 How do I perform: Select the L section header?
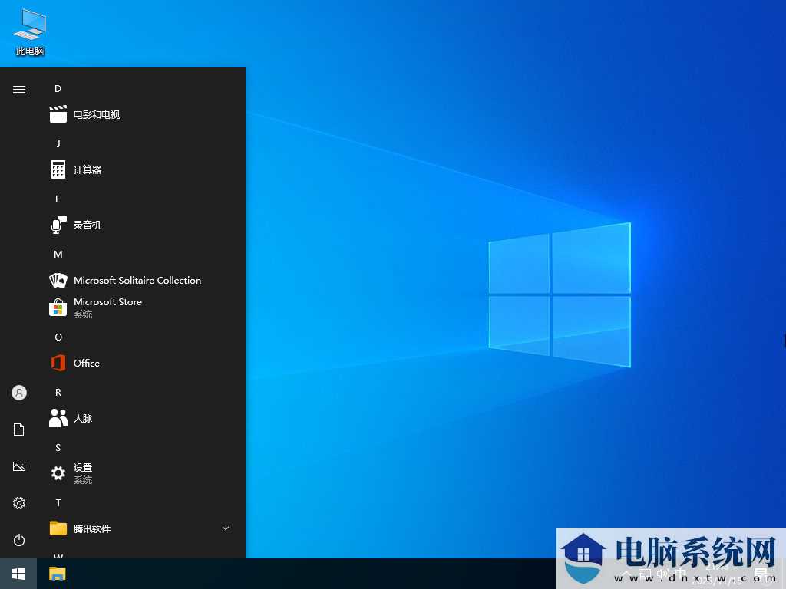point(58,199)
